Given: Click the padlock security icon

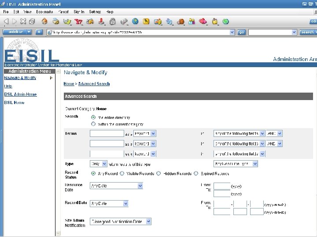Looking at the screenshot, I should click(x=113, y=22).
